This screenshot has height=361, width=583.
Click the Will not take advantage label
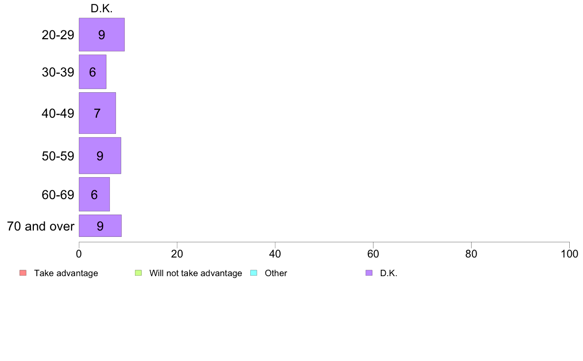click(196, 273)
